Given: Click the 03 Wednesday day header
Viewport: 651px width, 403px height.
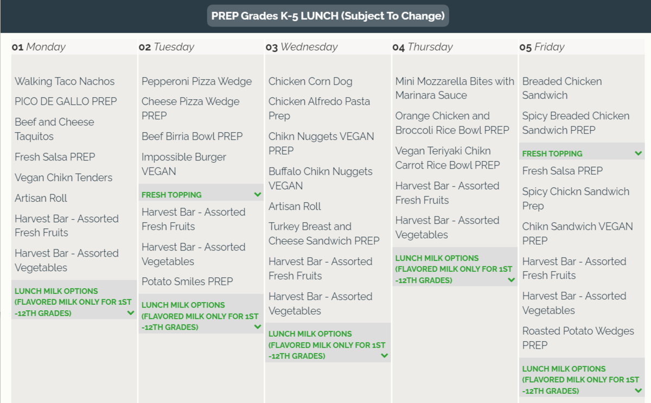Looking at the screenshot, I should tap(302, 47).
